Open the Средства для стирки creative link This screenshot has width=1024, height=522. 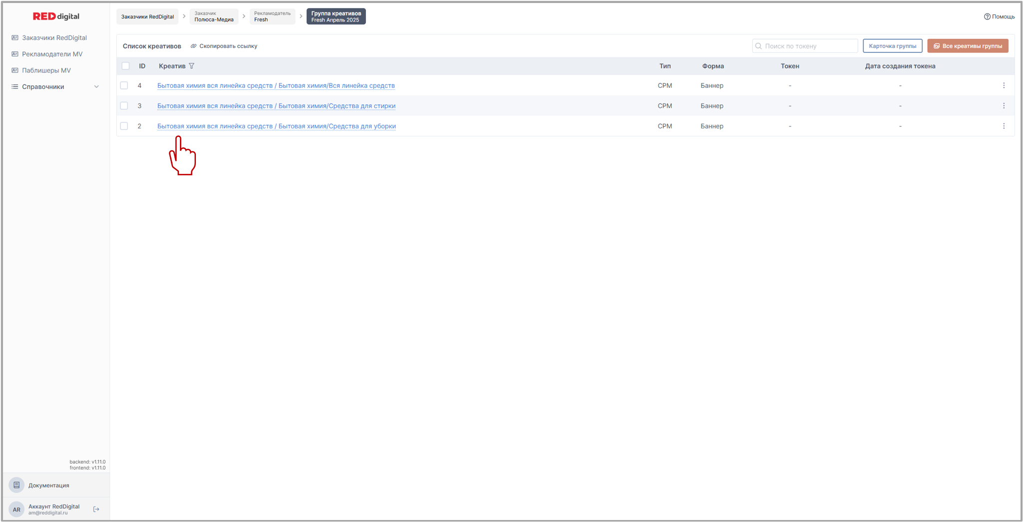tap(276, 106)
